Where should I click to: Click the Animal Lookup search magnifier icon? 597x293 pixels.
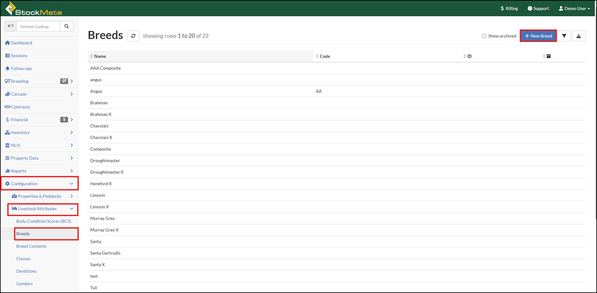point(67,27)
